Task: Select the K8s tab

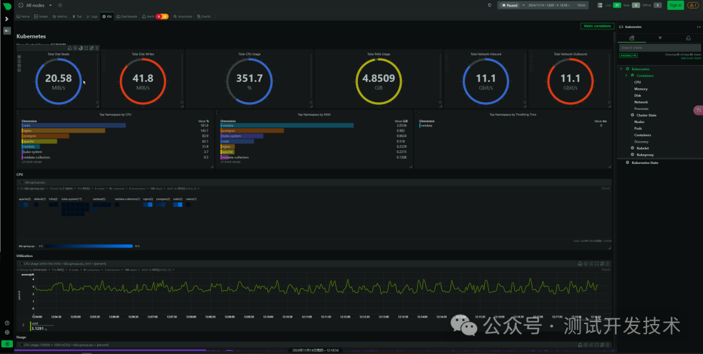Action: 107,16
